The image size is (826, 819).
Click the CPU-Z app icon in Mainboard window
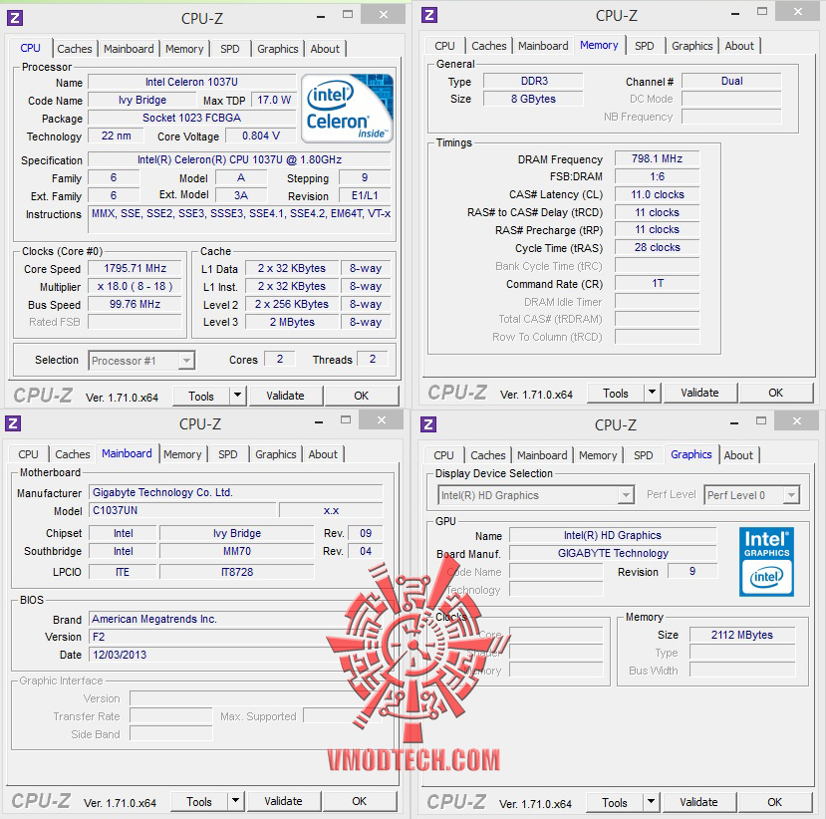coord(13,423)
